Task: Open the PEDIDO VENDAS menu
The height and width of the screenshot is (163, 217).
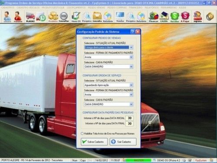Action: click(96, 7)
